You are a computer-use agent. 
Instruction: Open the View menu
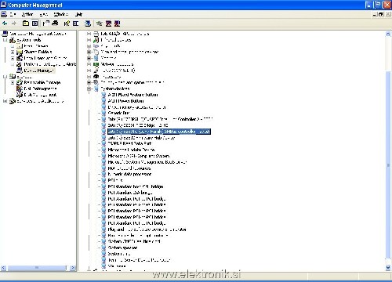click(x=44, y=14)
